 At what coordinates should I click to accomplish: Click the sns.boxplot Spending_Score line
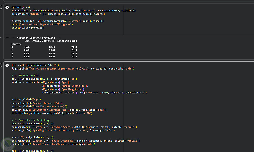click(x=74, y=127)
